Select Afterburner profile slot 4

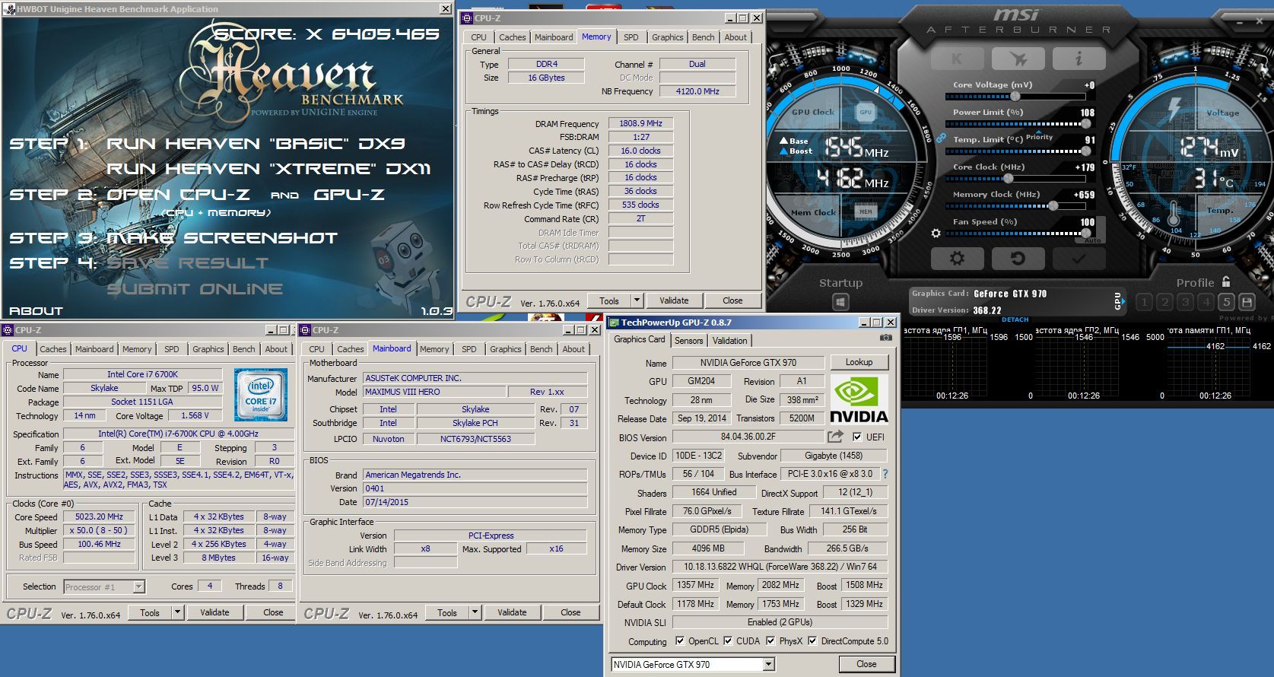(1206, 302)
